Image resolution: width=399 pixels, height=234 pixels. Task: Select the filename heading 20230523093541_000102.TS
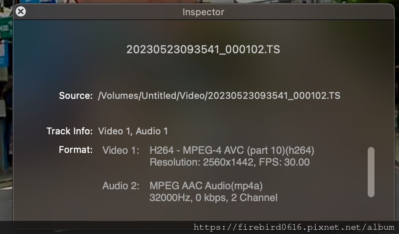pos(203,49)
